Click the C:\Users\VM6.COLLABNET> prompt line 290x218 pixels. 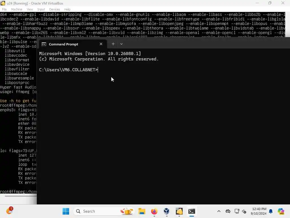(x=68, y=70)
